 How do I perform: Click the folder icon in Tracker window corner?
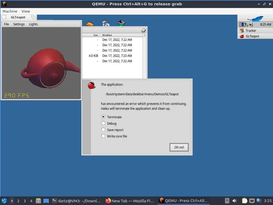pos(143,30)
